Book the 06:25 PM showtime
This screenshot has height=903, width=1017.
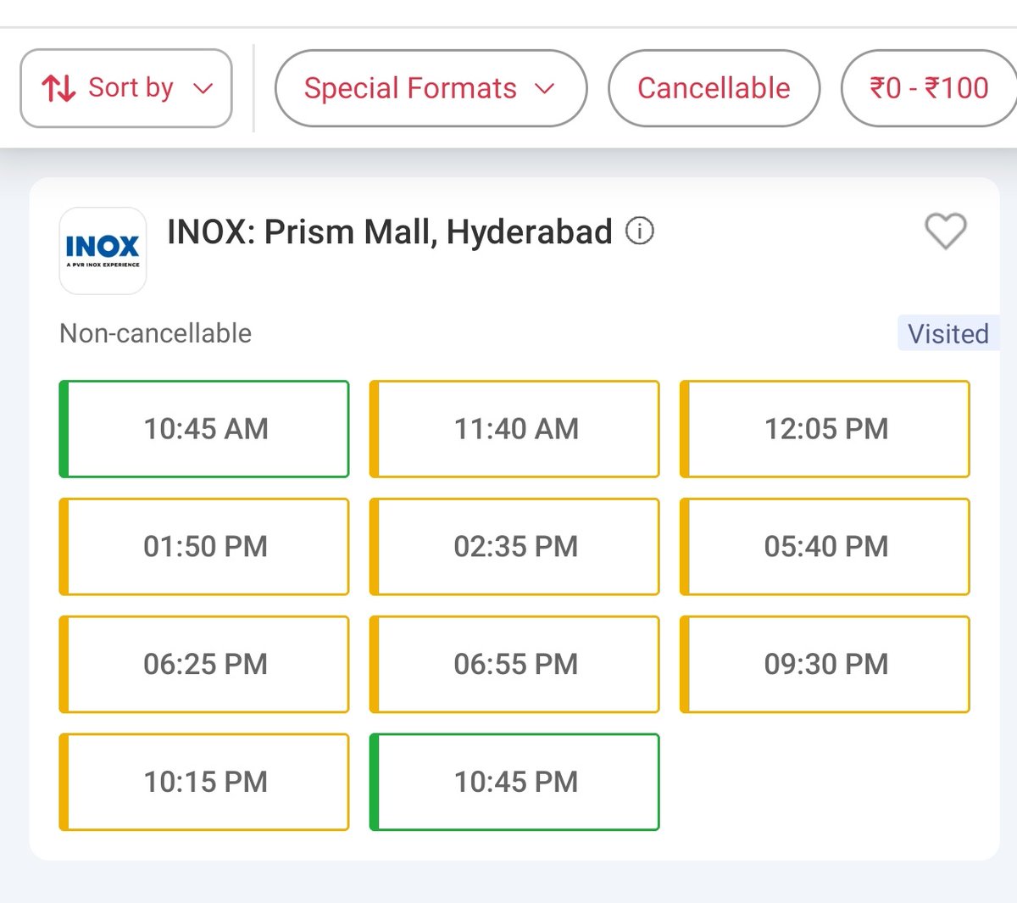pos(204,665)
